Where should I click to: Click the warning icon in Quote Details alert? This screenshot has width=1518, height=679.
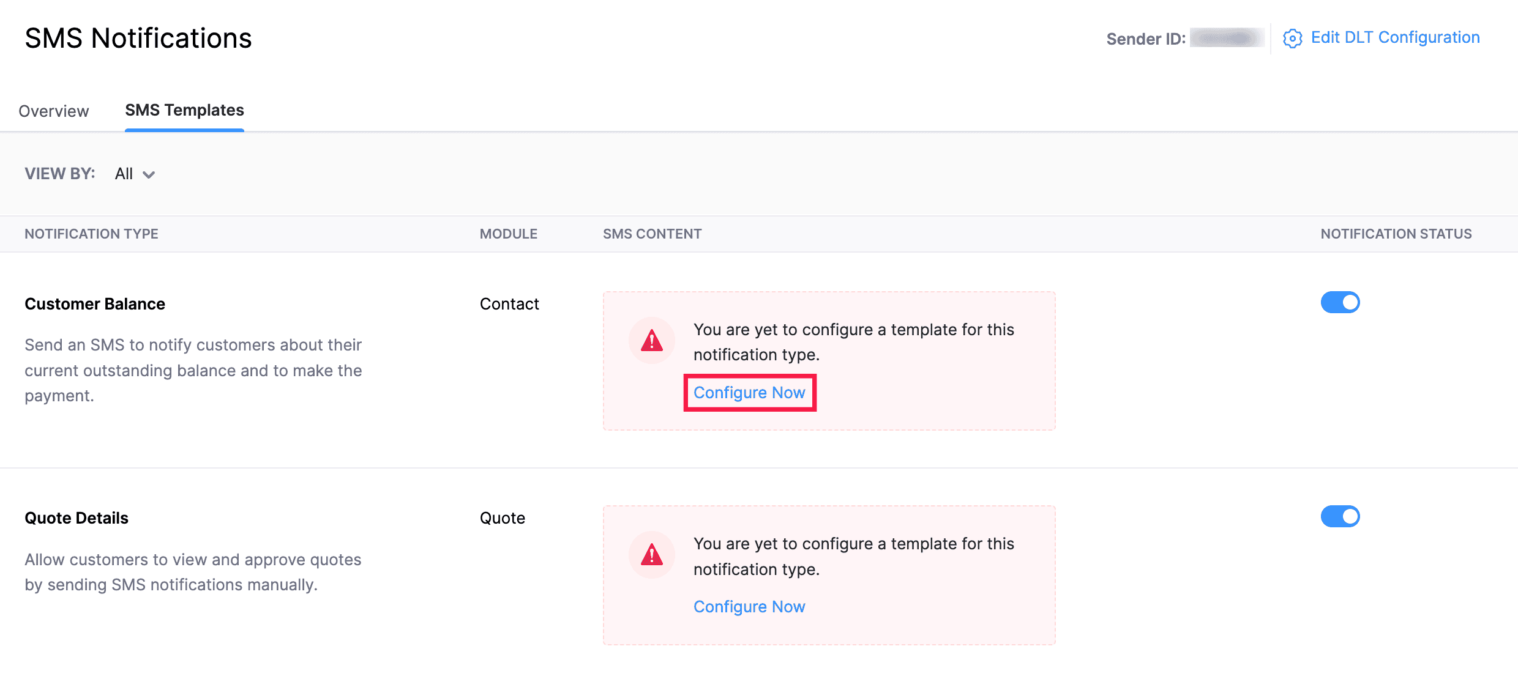coord(651,555)
